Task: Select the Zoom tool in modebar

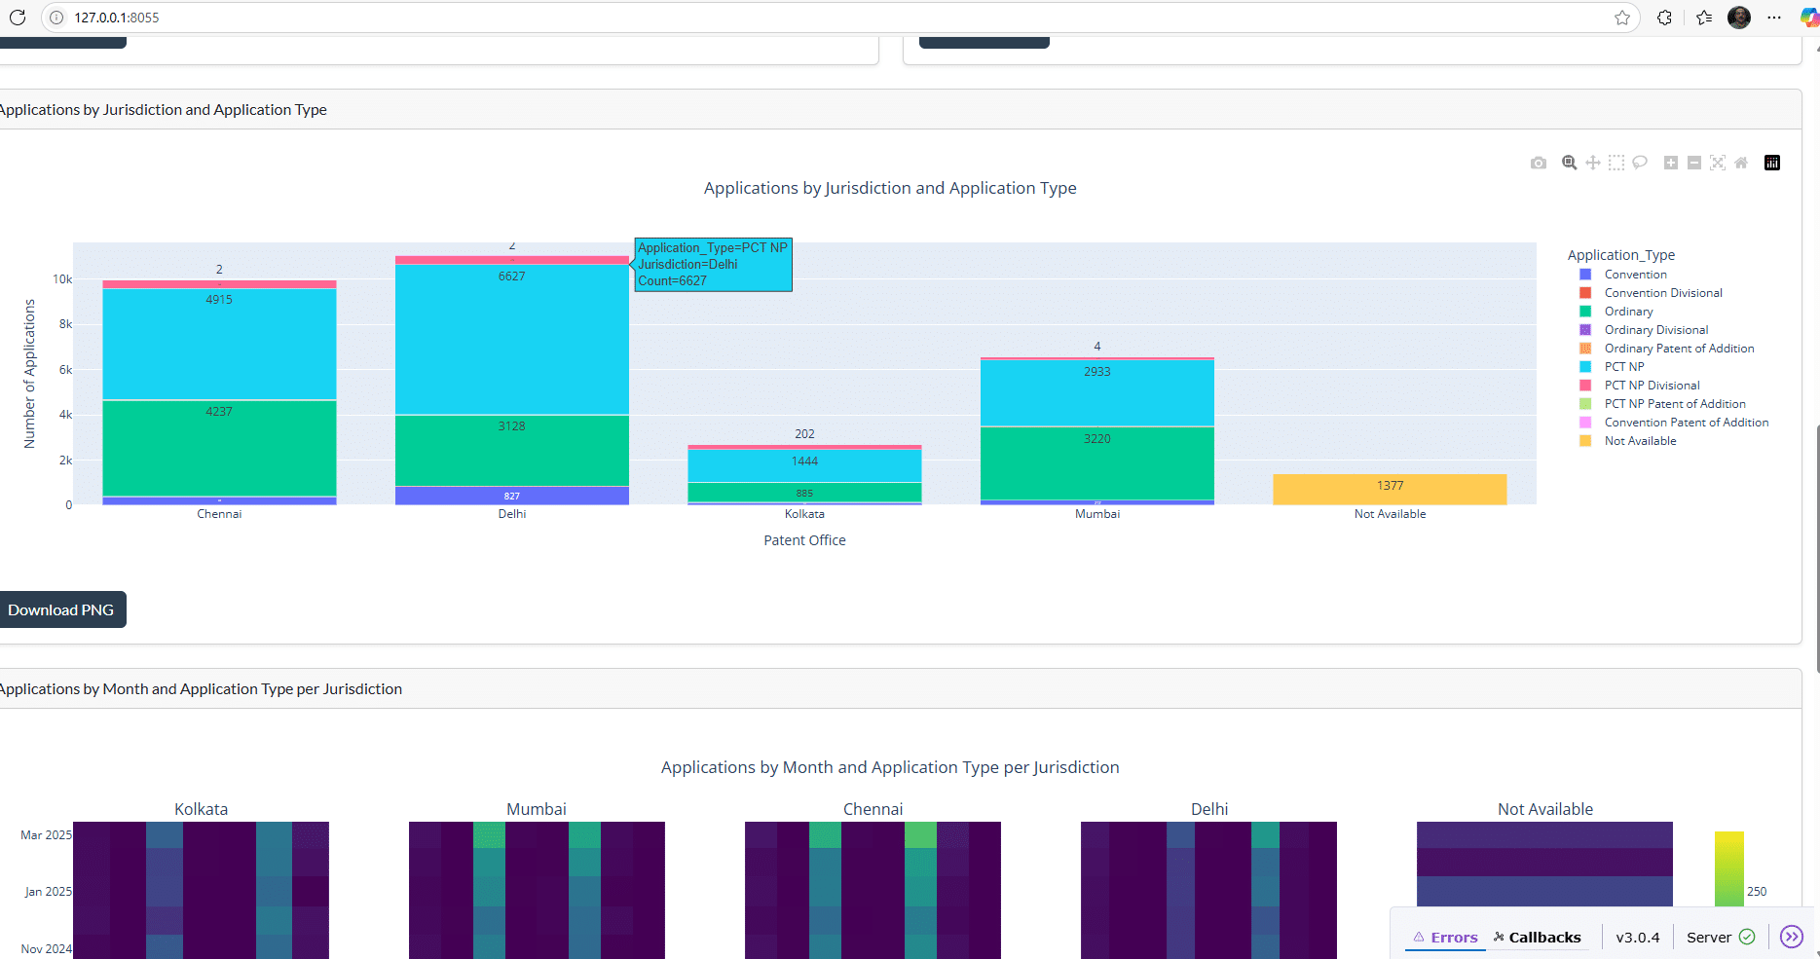Action: pyautogui.click(x=1569, y=163)
